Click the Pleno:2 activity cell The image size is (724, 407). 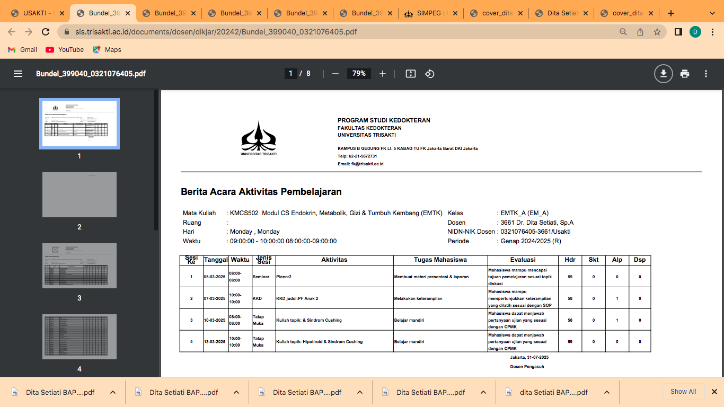coord(334,277)
